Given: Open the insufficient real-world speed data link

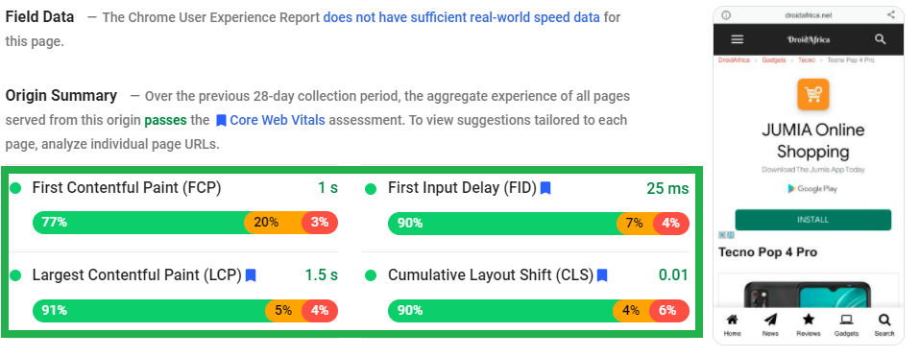Looking at the screenshot, I should click(x=461, y=17).
